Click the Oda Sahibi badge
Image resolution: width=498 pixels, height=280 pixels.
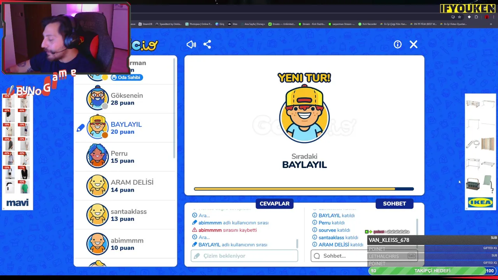(x=126, y=77)
